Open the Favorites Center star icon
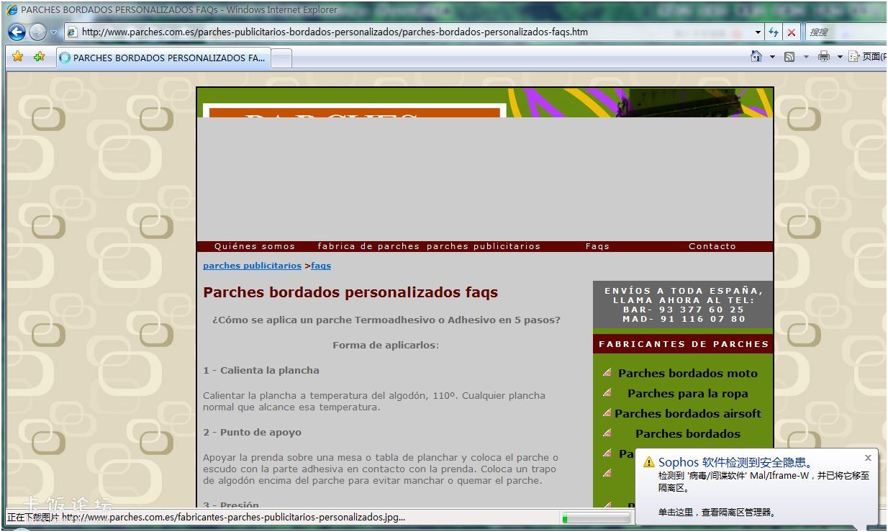888x532 pixels. point(18,57)
